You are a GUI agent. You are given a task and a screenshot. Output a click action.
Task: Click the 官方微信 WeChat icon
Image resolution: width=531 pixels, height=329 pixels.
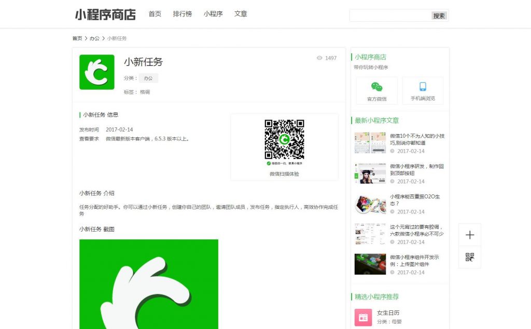tap(376, 87)
